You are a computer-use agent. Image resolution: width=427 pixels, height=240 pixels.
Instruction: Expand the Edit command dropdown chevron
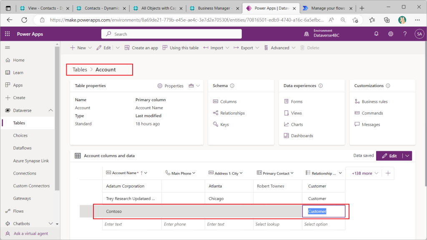coord(118,48)
